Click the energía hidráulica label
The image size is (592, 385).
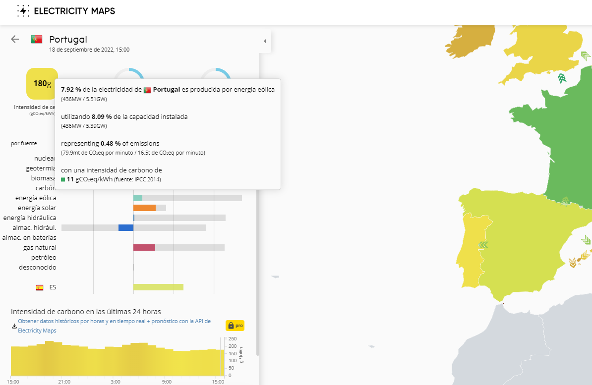click(x=30, y=218)
